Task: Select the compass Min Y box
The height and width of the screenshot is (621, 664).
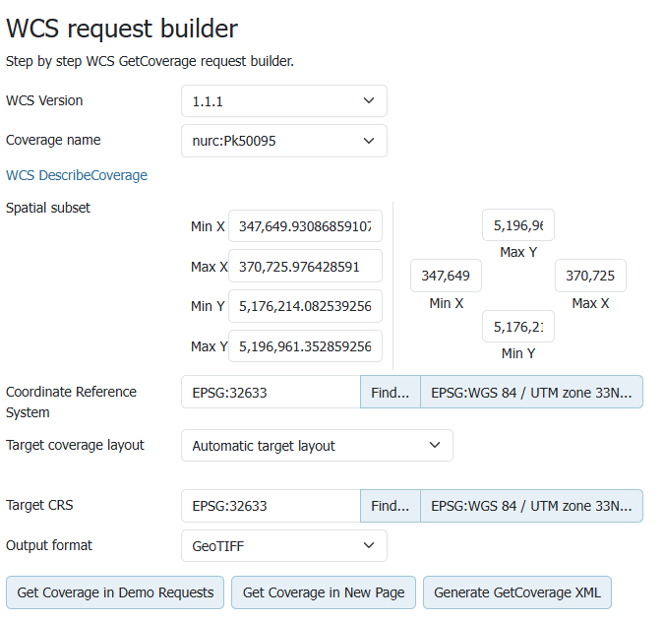Action: pyautogui.click(x=517, y=326)
